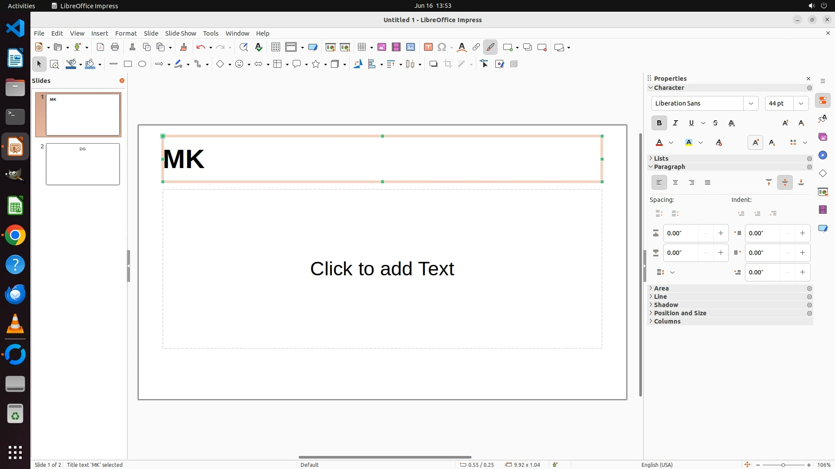Toggle Bold in the Character panel
The image size is (835, 469).
pos(659,123)
